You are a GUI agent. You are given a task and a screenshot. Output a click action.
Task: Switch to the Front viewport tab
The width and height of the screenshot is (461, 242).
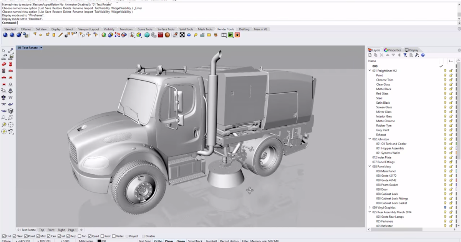click(x=51, y=230)
